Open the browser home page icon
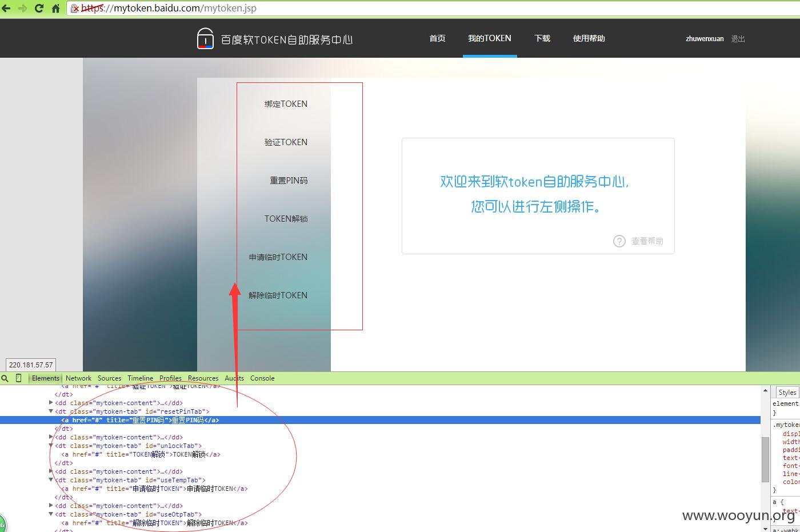Screen dimensions: 800x532 (55, 8)
